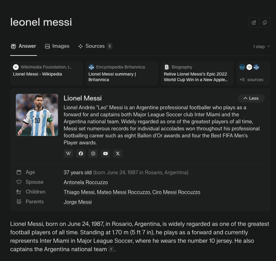276x261 pixels.
Task: Click the Lionel Messi profile photo thumbnail
Action: [x=37, y=115]
